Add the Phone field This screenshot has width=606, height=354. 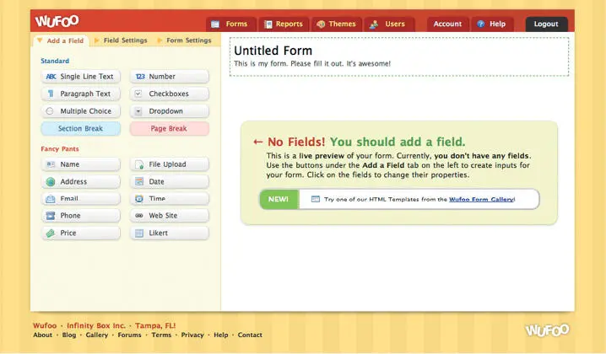pos(81,216)
